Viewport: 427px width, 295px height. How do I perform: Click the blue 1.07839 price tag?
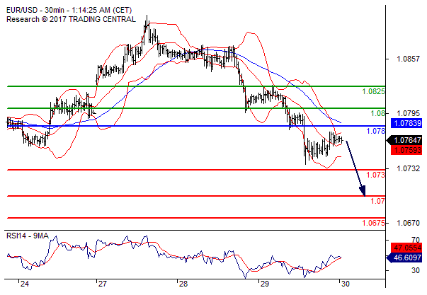406,123
